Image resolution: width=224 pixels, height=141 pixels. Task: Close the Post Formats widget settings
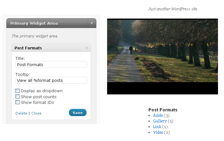point(36,113)
